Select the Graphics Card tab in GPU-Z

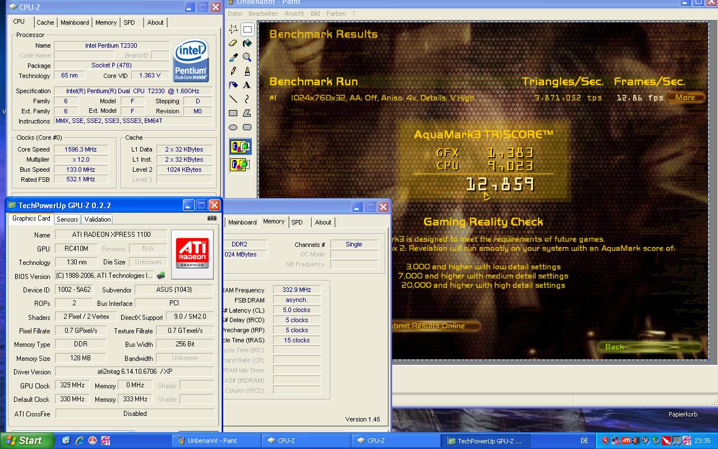point(31,218)
